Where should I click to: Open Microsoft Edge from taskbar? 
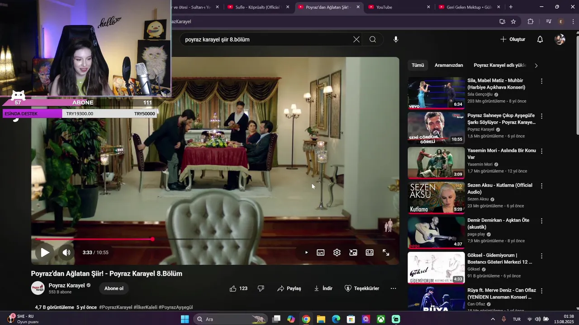pos(336,319)
